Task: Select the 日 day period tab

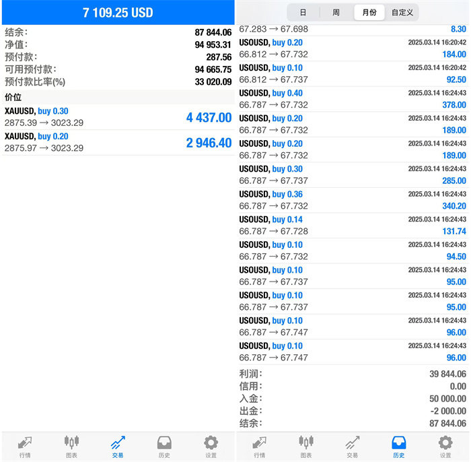Action: [303, 12]
